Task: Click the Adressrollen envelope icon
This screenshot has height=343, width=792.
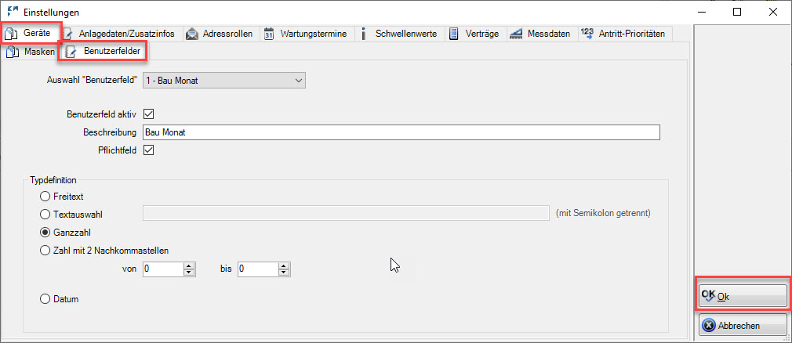Action: click(x=192, y=34)
